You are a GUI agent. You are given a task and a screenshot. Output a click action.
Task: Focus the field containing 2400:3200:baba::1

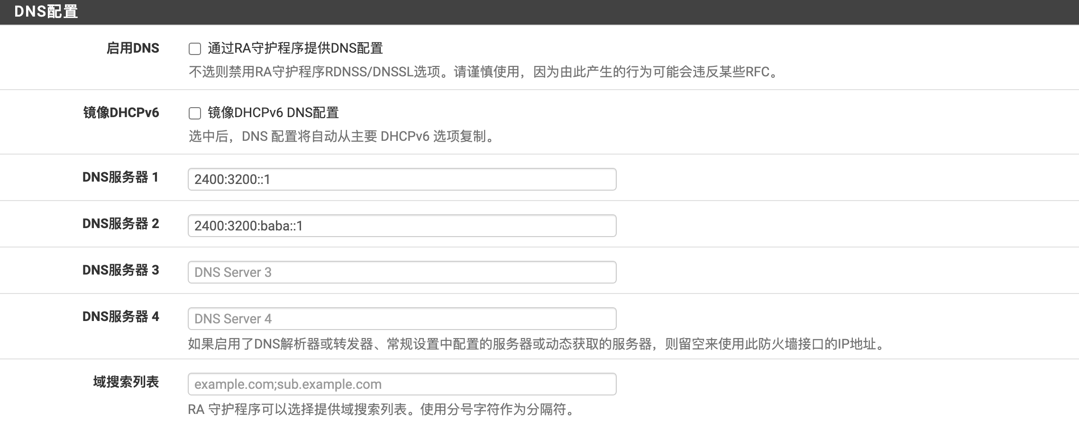click(x=402, y=226)
